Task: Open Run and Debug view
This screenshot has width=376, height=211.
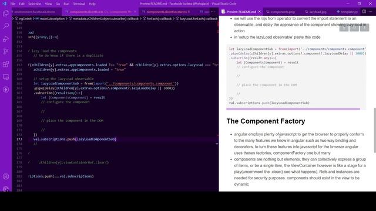Action: (6, 39)
